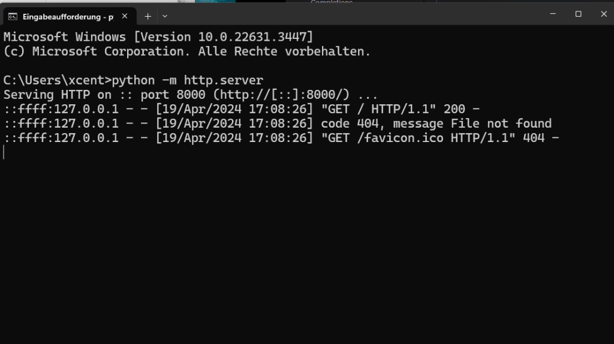Viewport: 614px width, 344px height.
Task: Close the Eingabeaufforderung tab
Action: click(125, 16)
